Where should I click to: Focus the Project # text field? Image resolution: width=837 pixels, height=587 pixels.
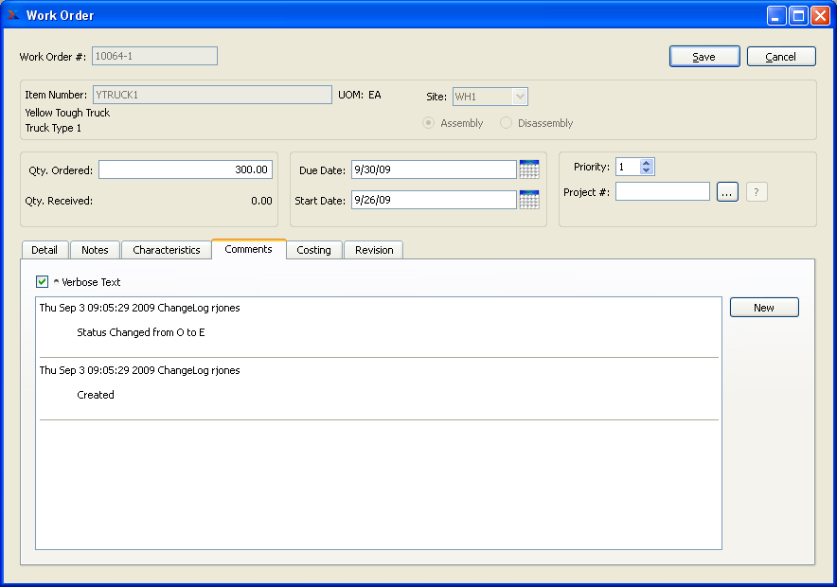coord(662,192)
